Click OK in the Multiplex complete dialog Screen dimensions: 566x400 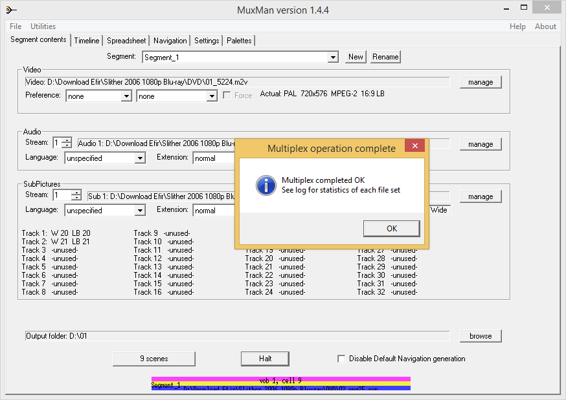[392, 229]
